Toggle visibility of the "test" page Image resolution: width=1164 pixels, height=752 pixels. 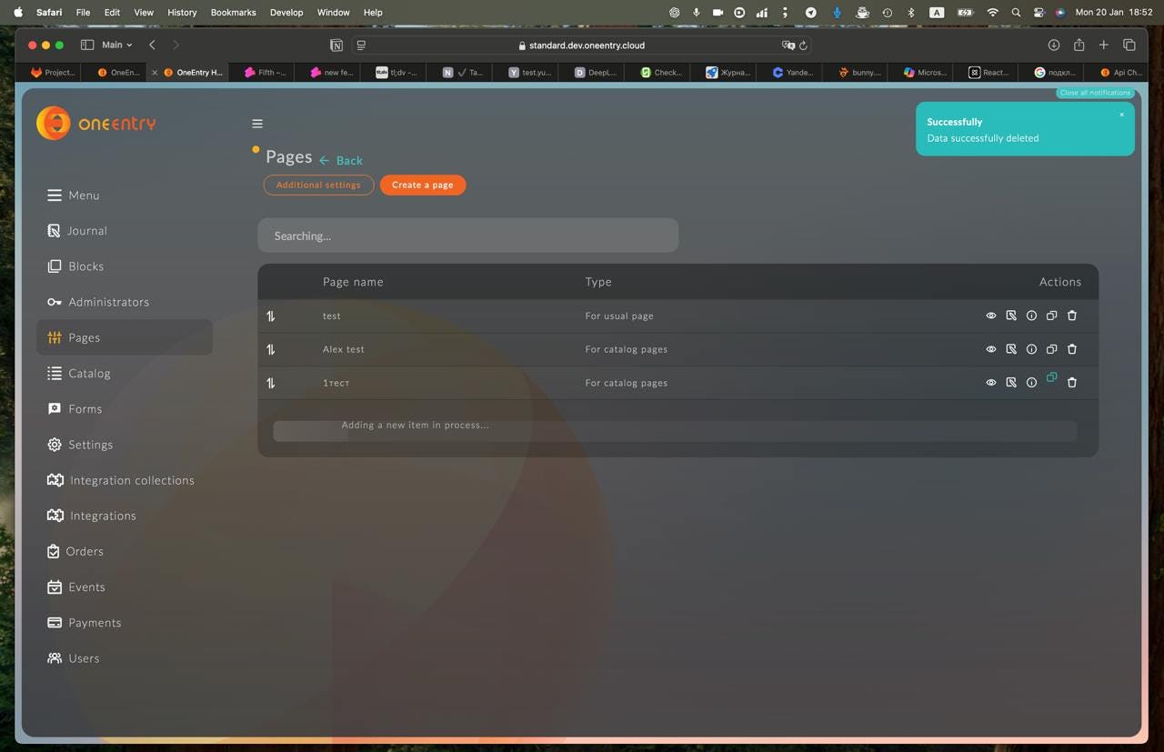[x=991, y=316]
